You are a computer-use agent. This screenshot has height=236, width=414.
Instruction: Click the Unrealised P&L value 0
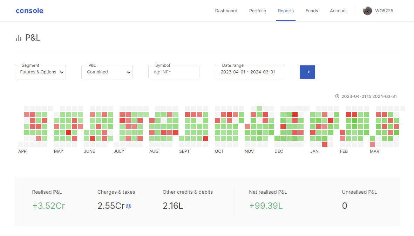tap(345, 206)
